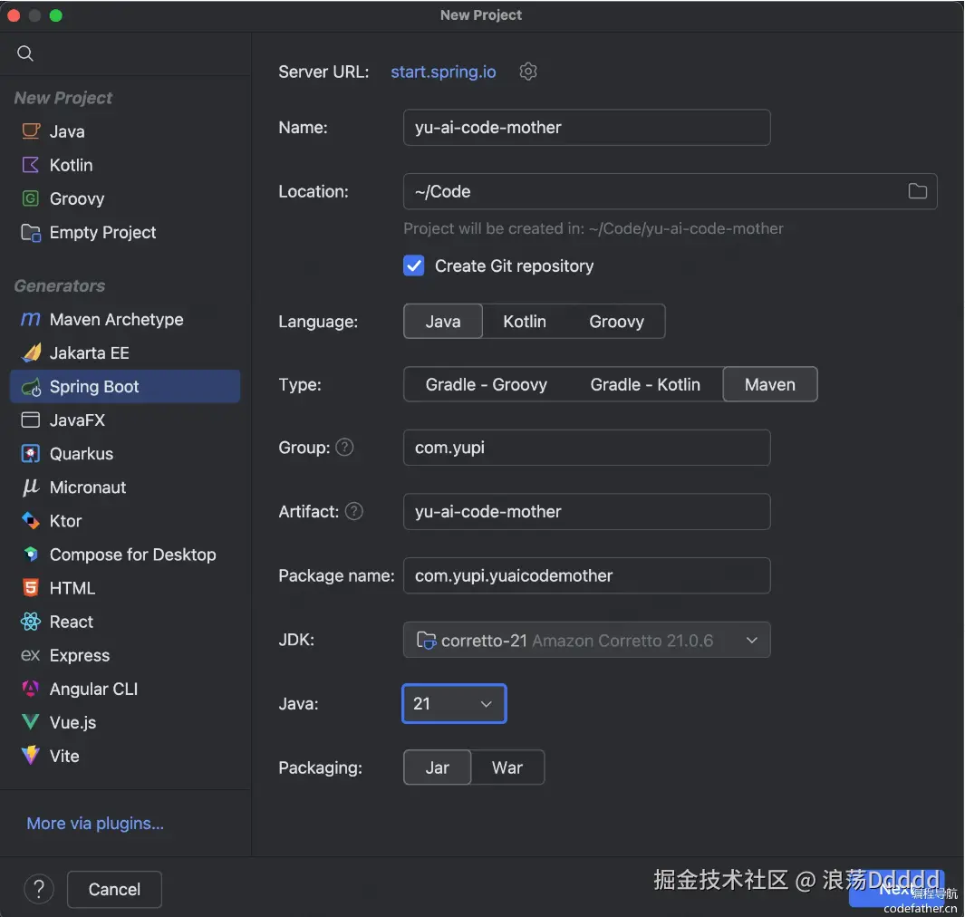Open server URL settings gear
This screenshot has height=917, width=965.
pos(528,72)
